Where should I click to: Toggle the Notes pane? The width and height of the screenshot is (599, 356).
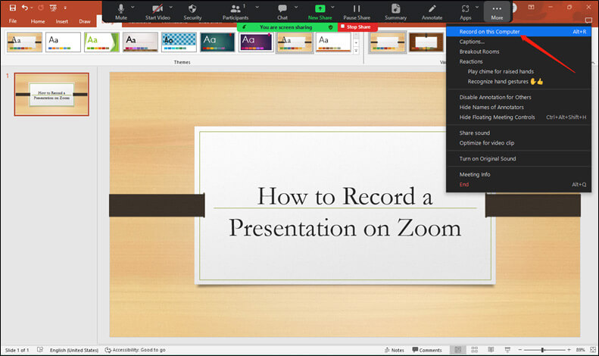pos(395,350)
